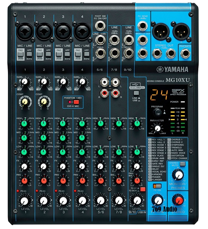Viewport: 208px width, 229px height.
Task: Click the PARAMETER knob
Action: (x=157, y=128)
